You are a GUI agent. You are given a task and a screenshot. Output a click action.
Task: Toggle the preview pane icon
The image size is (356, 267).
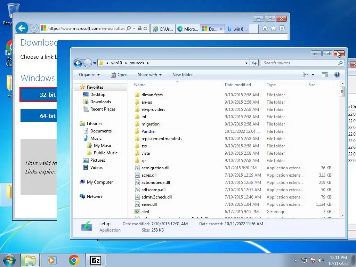(325, 75)
